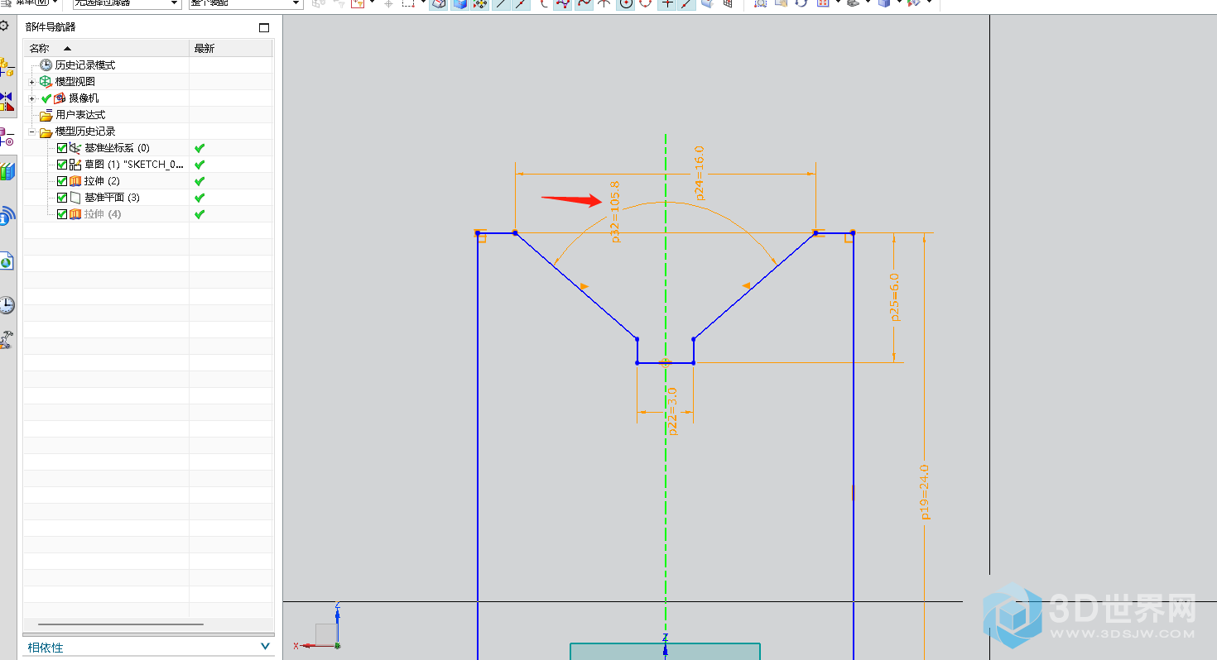Click the extrude icon for 拉伸 (4)
Screen dimensions: 1217x660
(75, 213)
